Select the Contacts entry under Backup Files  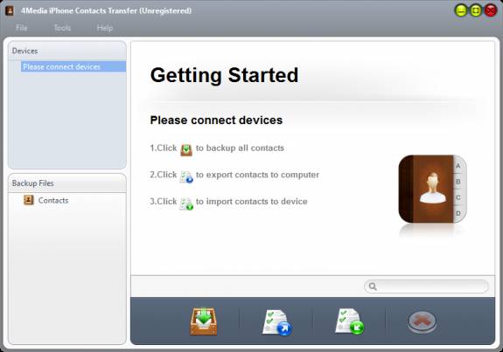tap(53, 200)
